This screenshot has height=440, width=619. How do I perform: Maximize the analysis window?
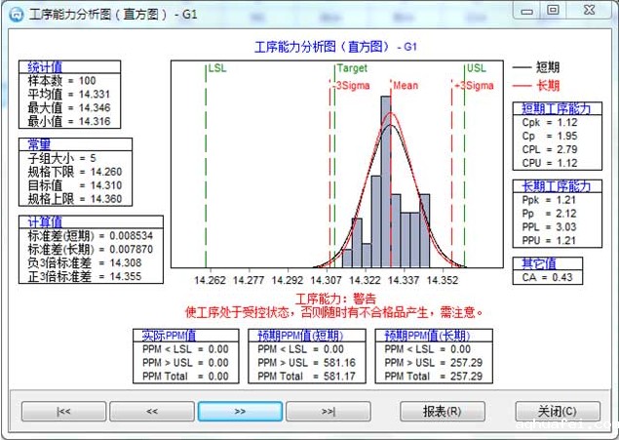click(553, 10)
